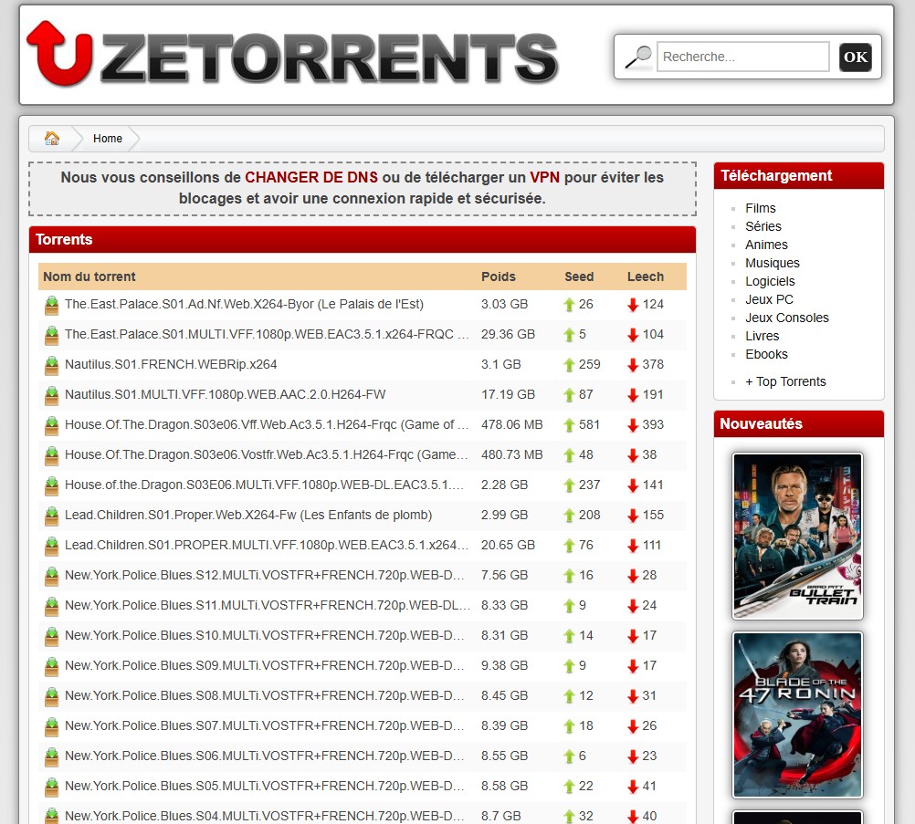Click download icon for House.of.the.Dragon.S03E06.MULTi 1080p row
915x824 pixels.
tap(52, 485)
